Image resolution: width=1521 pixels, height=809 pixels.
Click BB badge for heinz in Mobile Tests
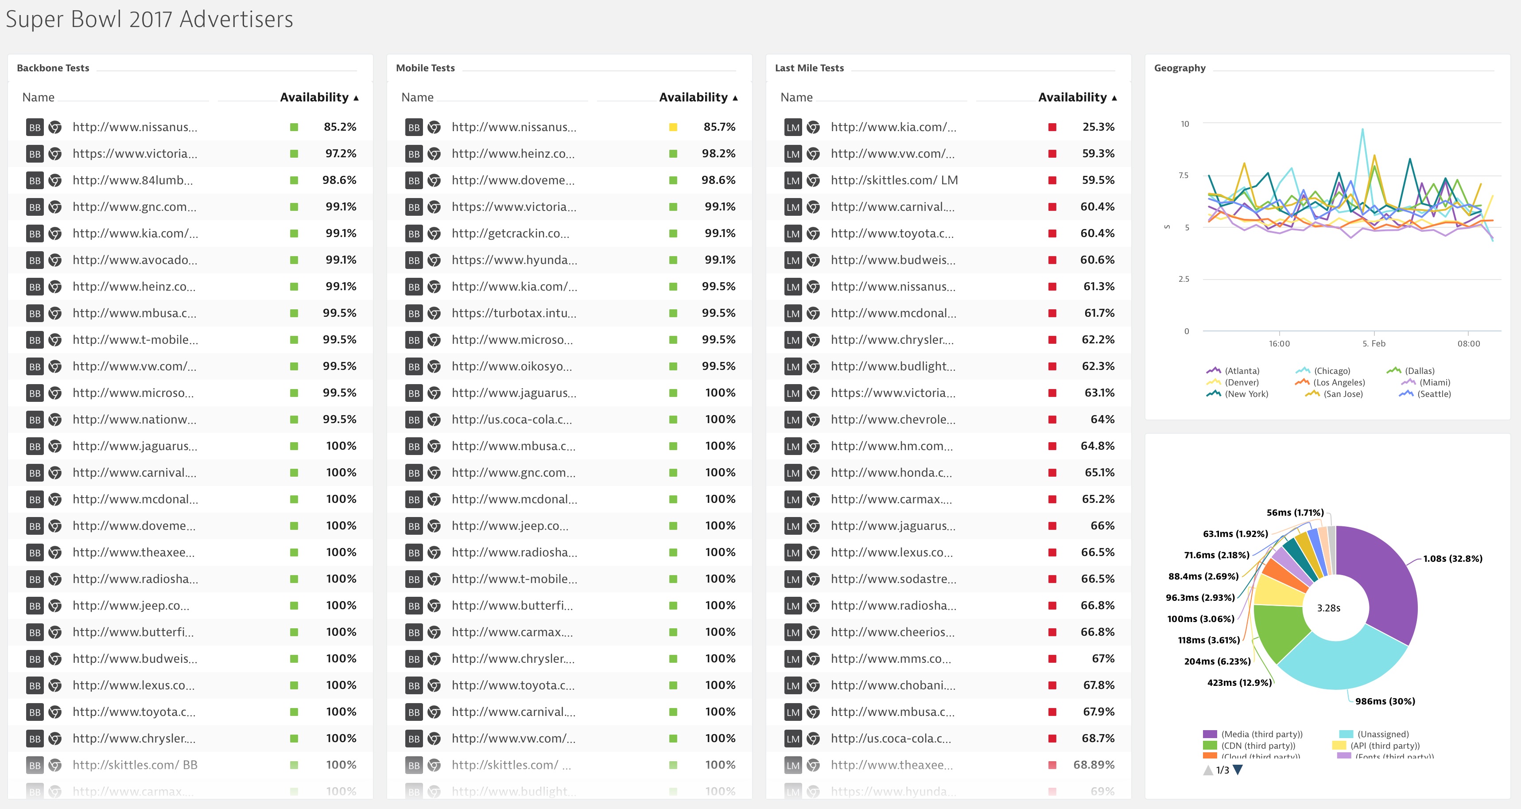[414, 154]
